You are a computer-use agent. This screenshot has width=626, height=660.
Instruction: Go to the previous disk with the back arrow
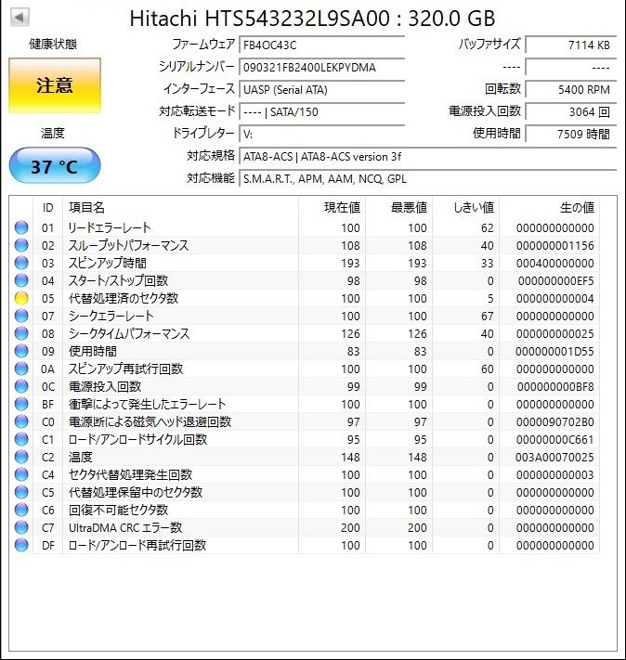[20, 18]
